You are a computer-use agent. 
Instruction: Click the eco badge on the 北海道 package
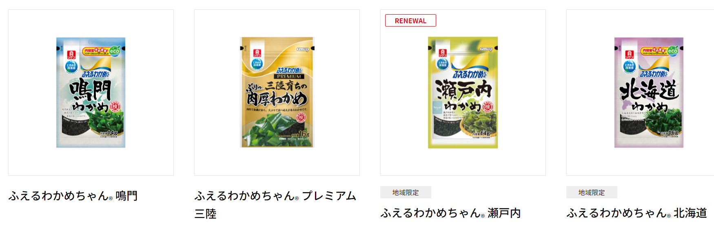672,51
